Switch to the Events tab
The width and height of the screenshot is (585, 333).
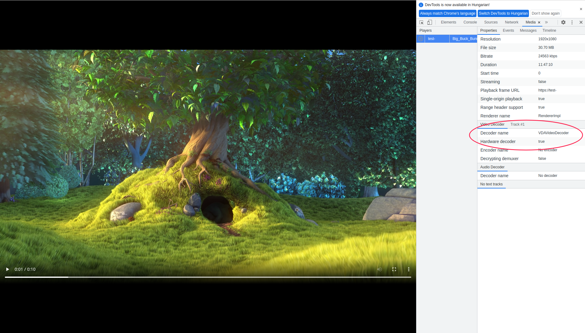pos(508,30)
